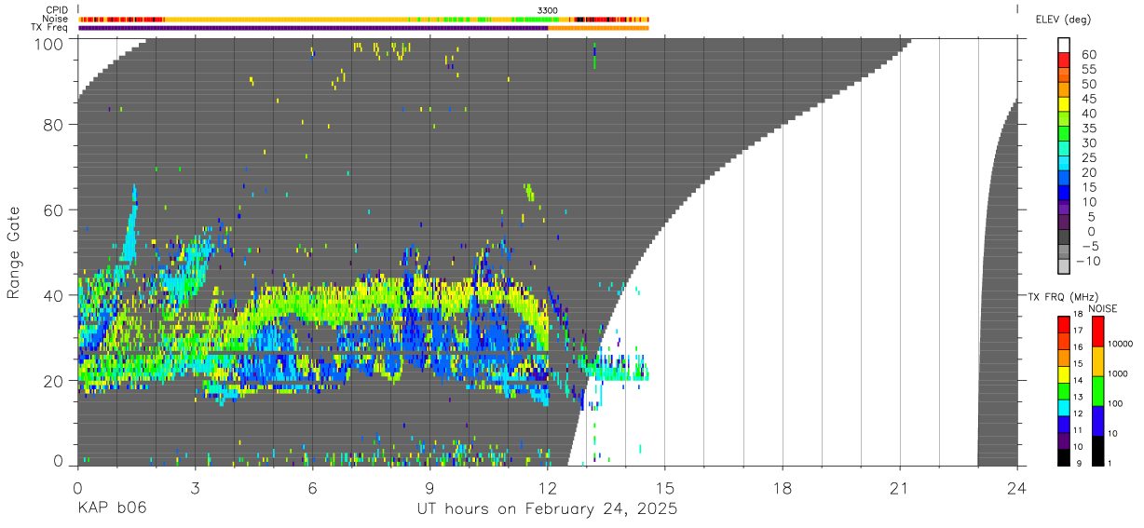Click the noise legend value '10000'

pyautogui.click(x=1120, y=345)
